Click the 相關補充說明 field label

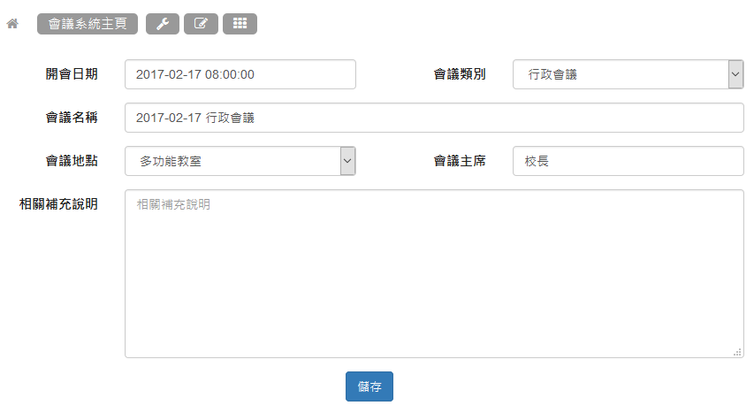coord(58,204)
